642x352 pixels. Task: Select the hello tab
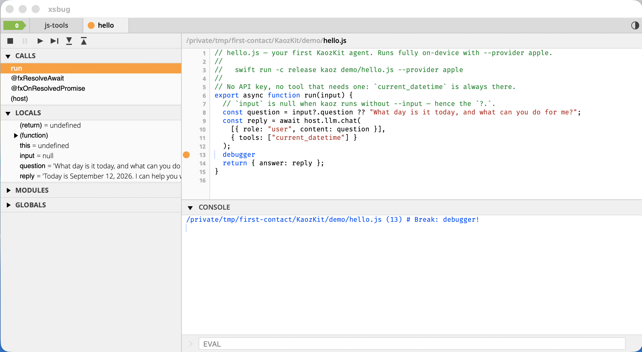(106, 25)
